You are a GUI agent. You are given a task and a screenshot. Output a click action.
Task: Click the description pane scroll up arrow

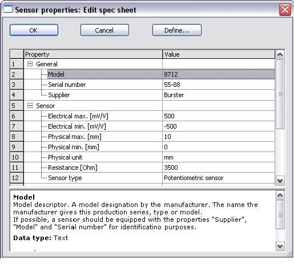click(x=280, y=195)
